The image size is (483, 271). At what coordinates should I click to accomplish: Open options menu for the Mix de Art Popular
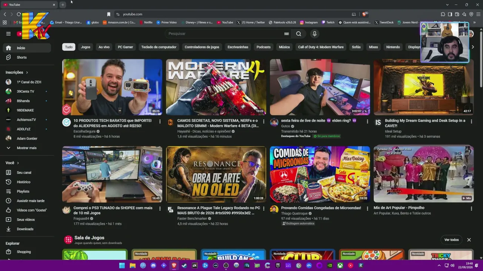point(471,209)
